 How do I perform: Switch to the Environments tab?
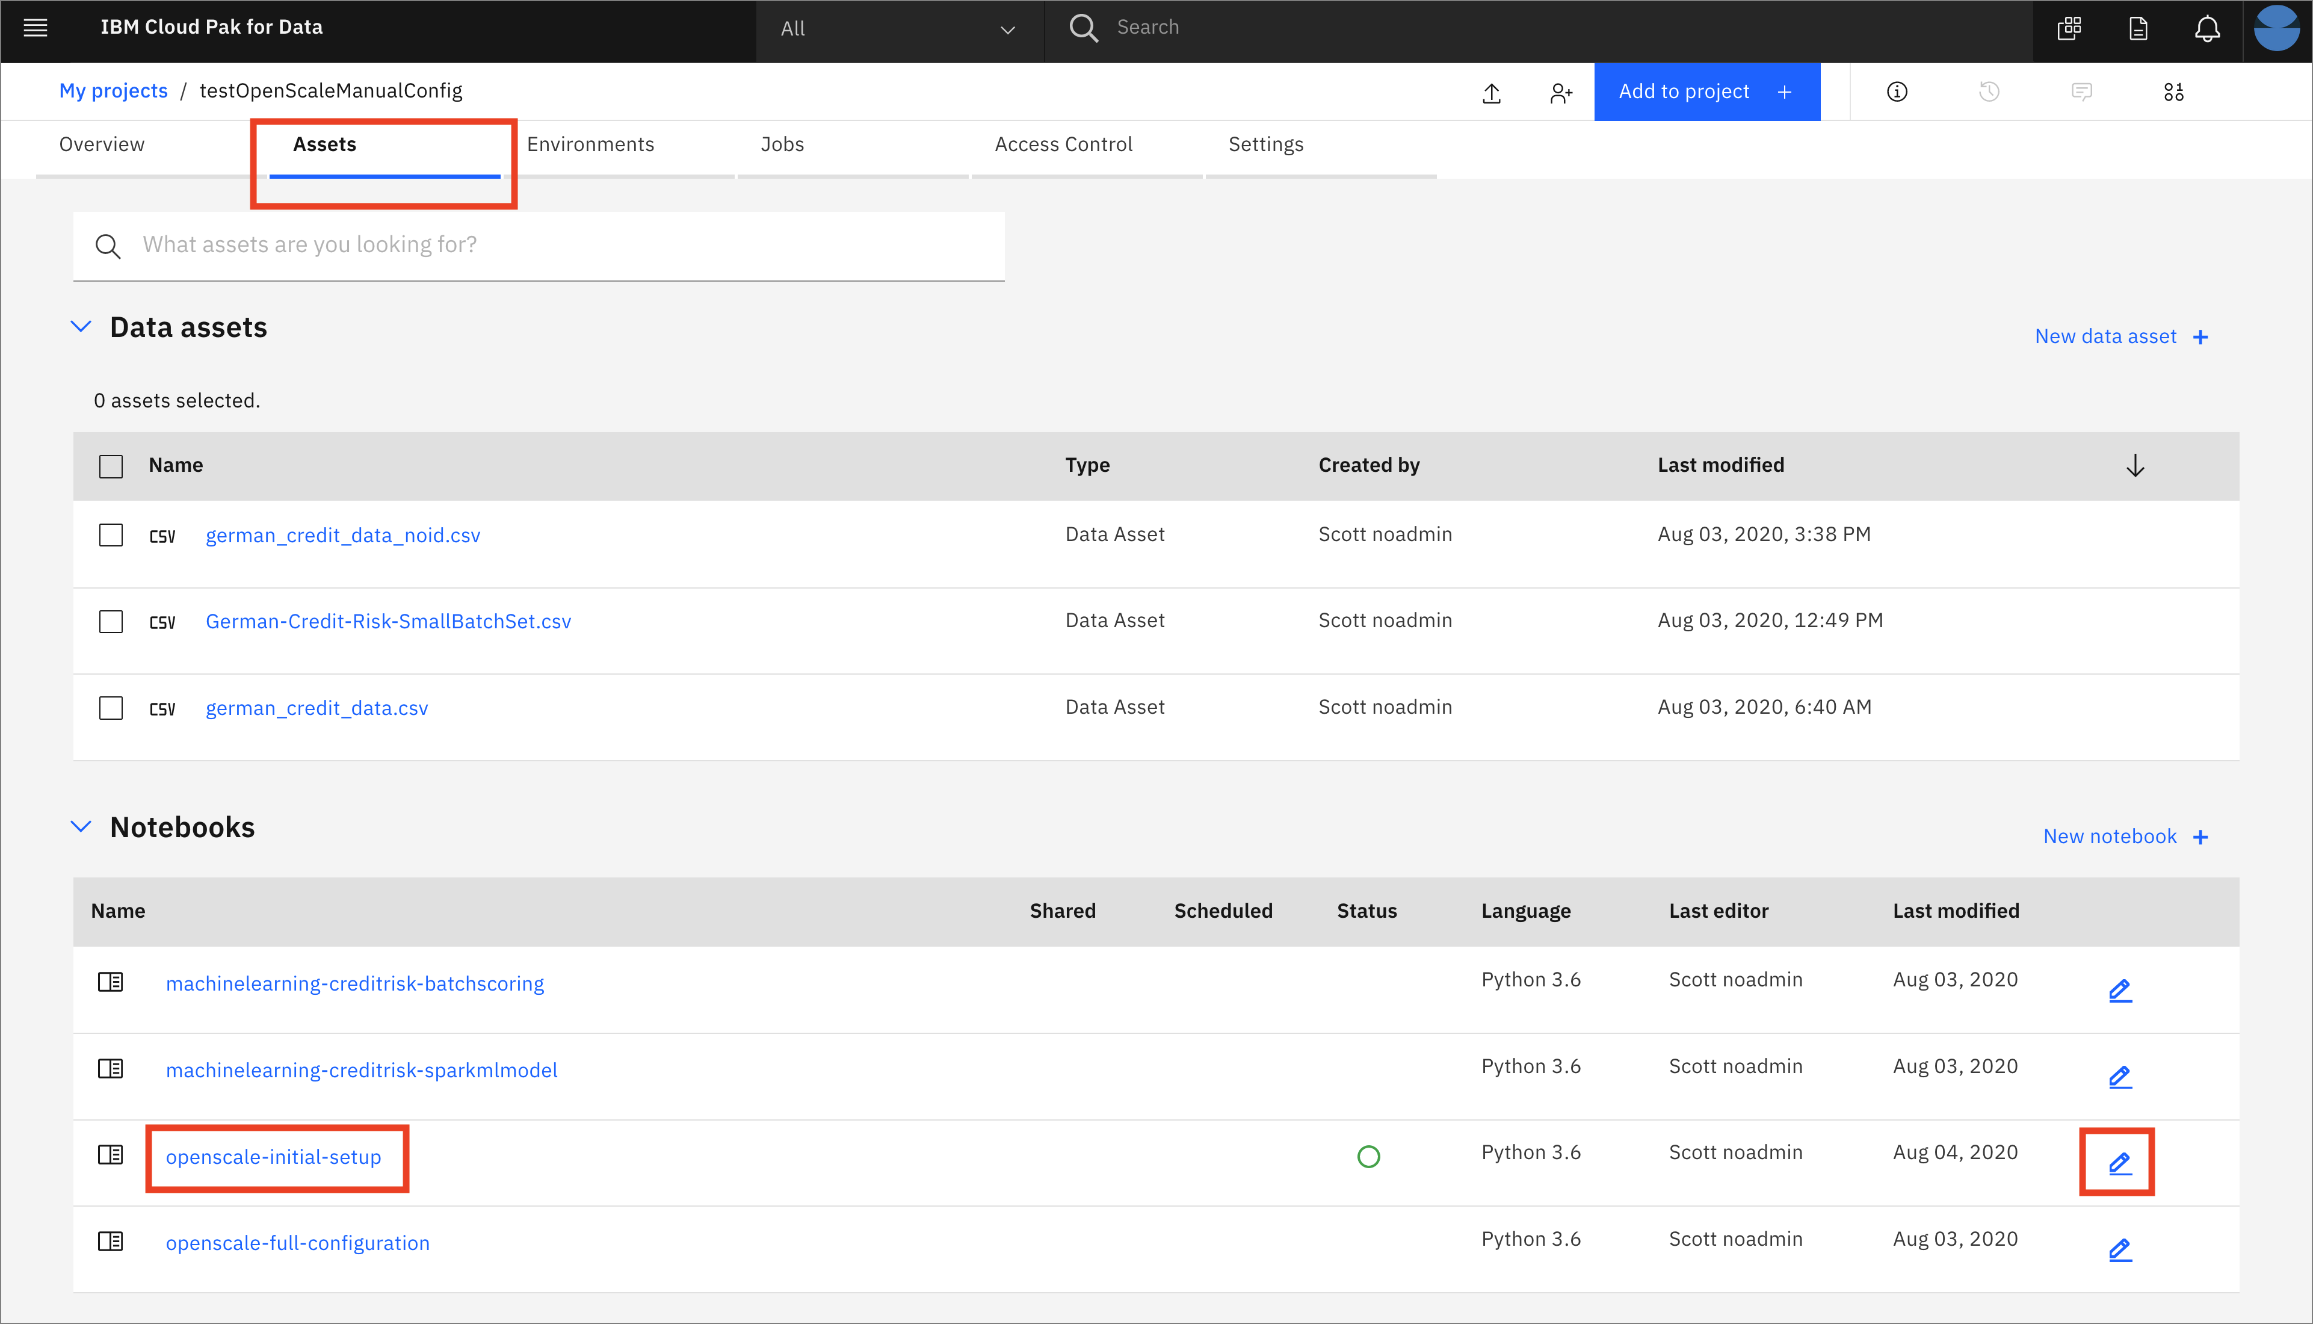[590, 144]
